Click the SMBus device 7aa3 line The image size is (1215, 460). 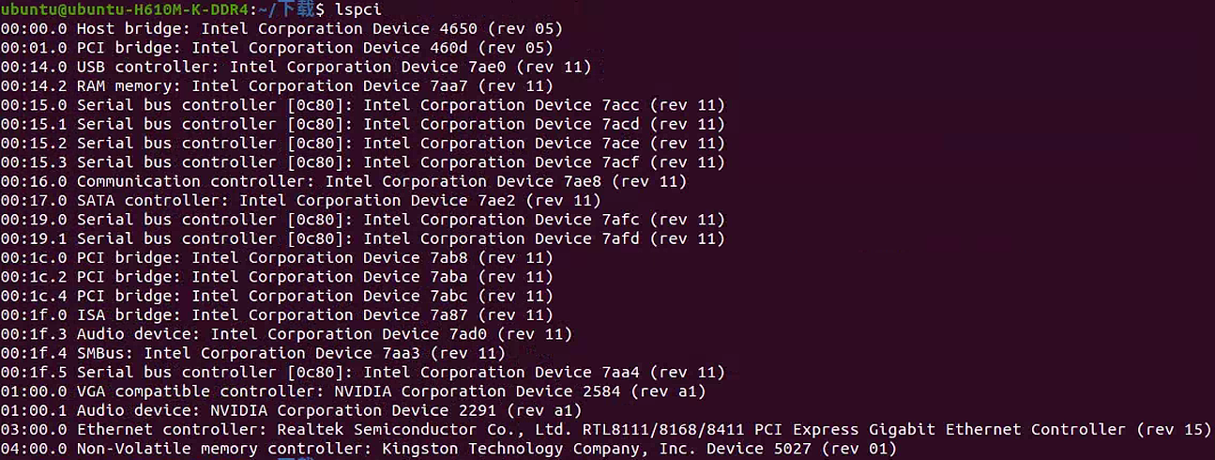click(253, 353)
